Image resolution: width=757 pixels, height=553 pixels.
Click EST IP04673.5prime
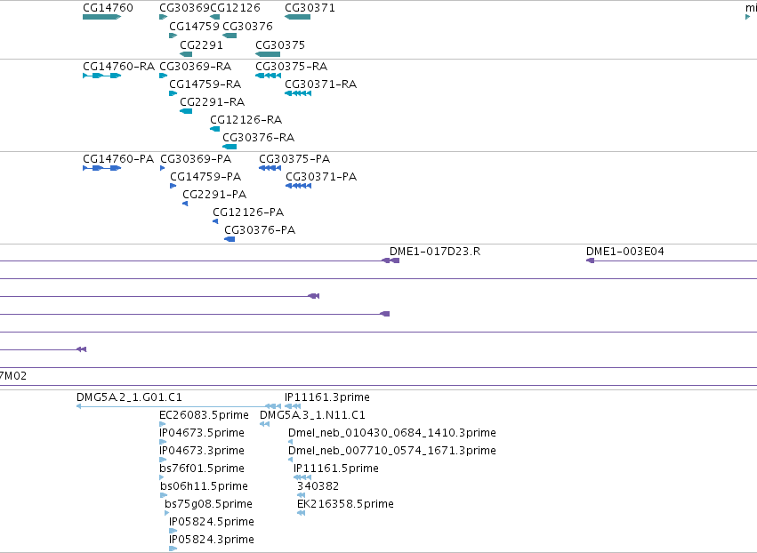(x=202, y=433)
